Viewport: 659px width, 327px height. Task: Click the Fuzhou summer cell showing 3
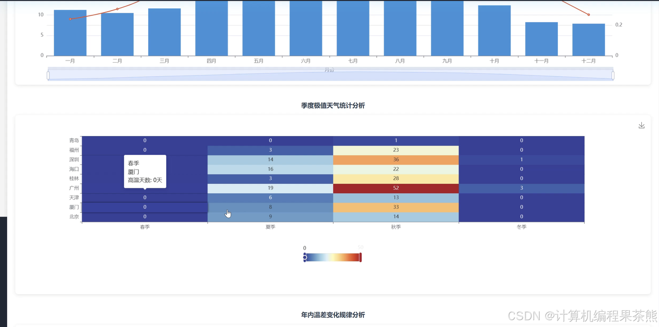coord(270,150)
